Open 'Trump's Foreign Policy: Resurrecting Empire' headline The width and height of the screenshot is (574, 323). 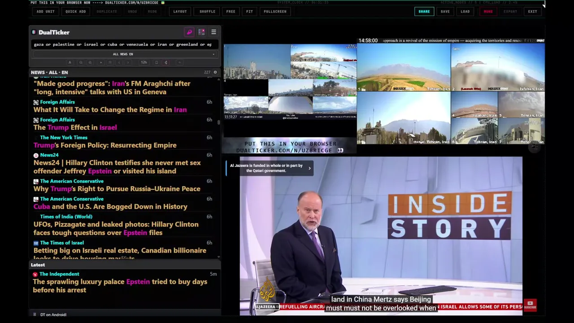(105, 145)
